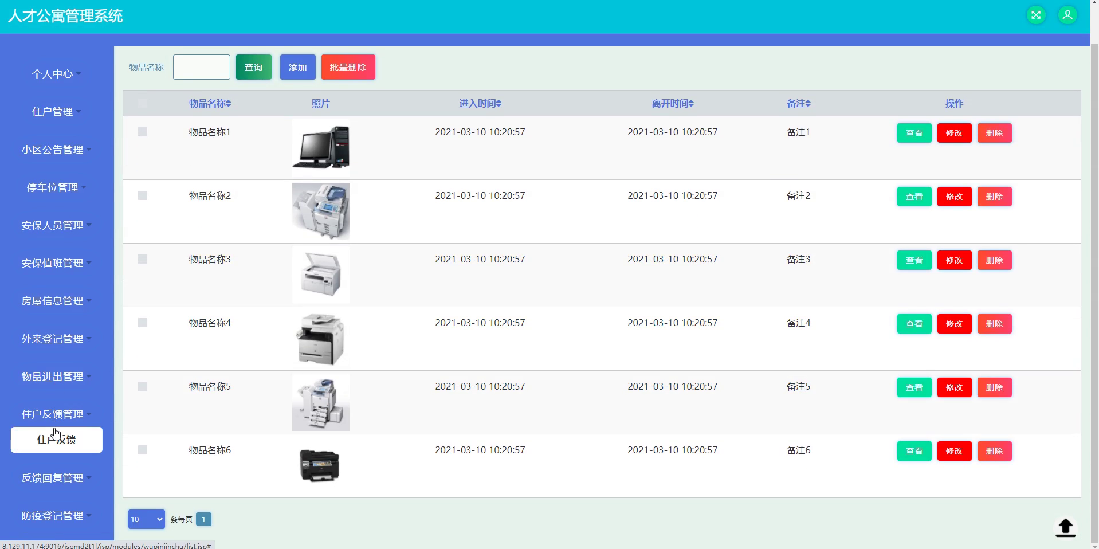Expand the 安保值班管理 sidebar menu

(x=57, y=263)
